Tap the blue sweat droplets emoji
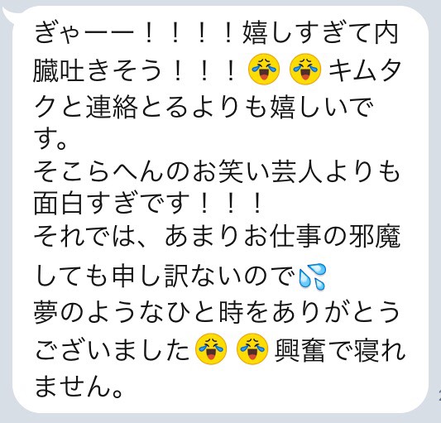441x423 pixels. point(312,276)
